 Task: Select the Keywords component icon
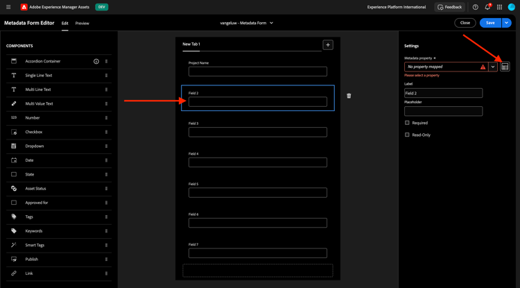pyautogui.click(x=14, y=231)
